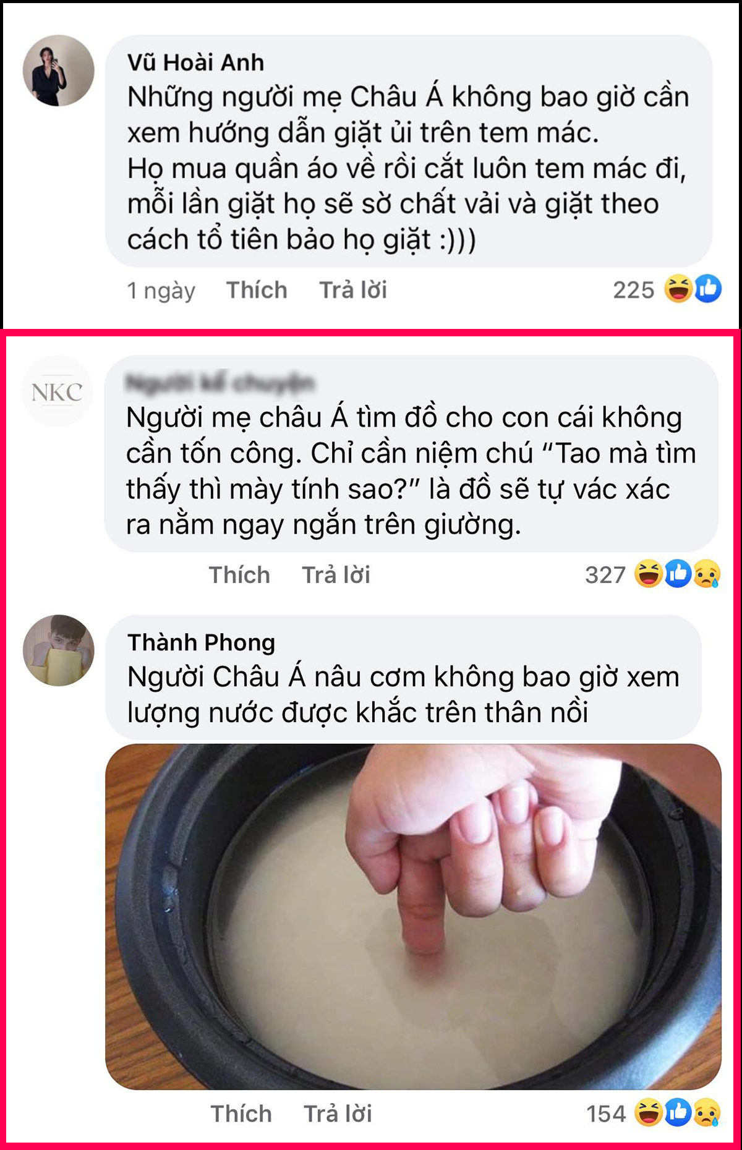
Task: Click like reaction icon beside 225
Action: [x=708, y=289]
